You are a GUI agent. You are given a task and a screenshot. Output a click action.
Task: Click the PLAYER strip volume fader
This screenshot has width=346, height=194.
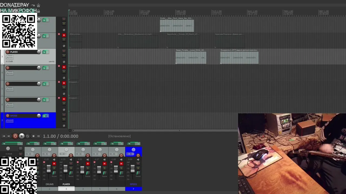65,169
